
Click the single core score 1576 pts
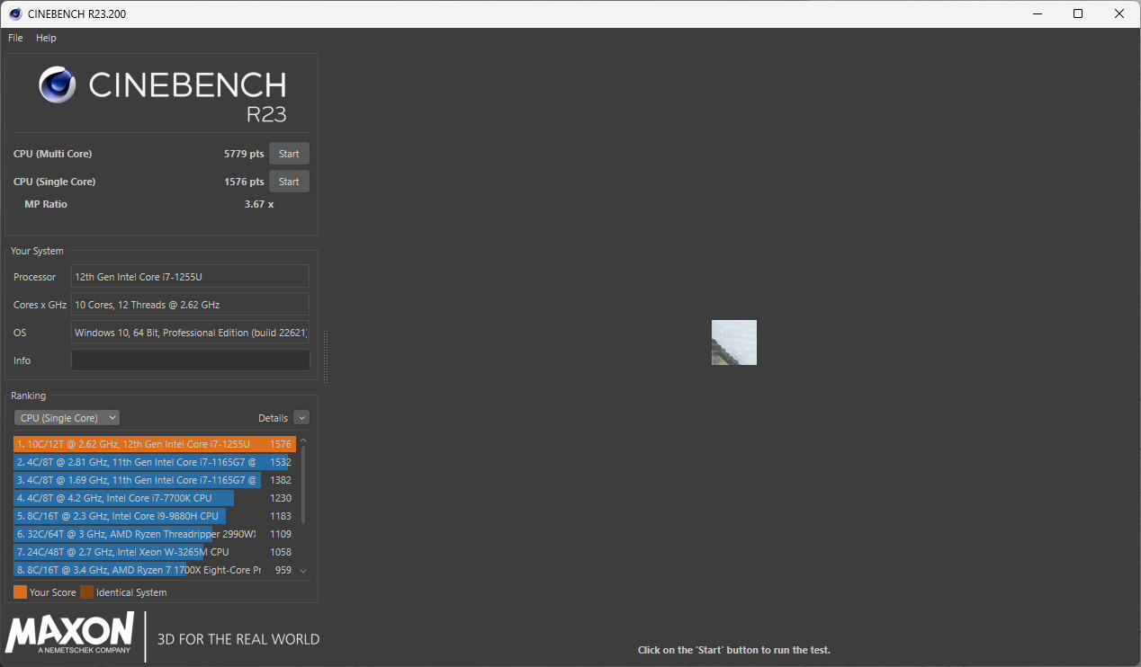click(x=244, y=182)
